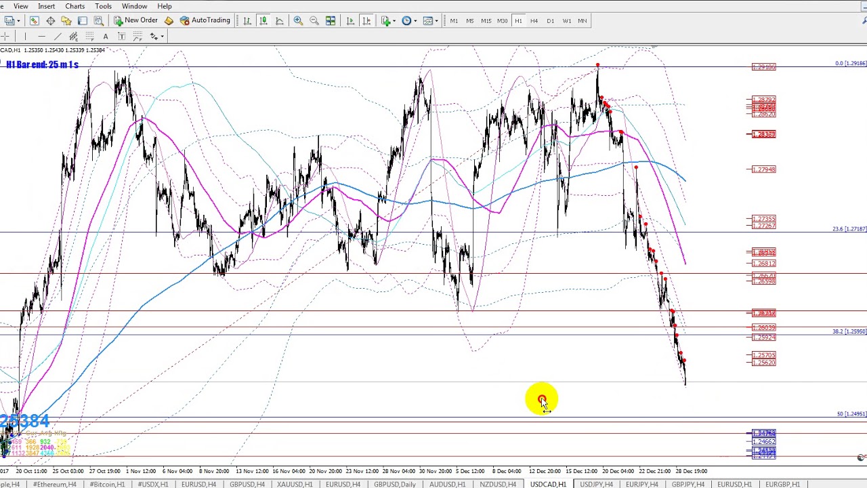Switch to AUDUSD,H1 chart tab
The image size is (867, 488).
tap(447, 484)
